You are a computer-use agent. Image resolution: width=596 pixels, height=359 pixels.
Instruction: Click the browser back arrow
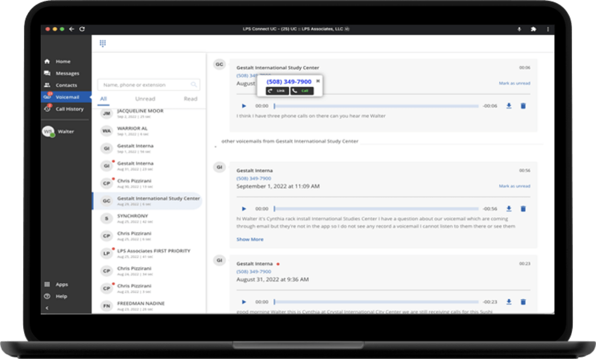pos(72,29)
